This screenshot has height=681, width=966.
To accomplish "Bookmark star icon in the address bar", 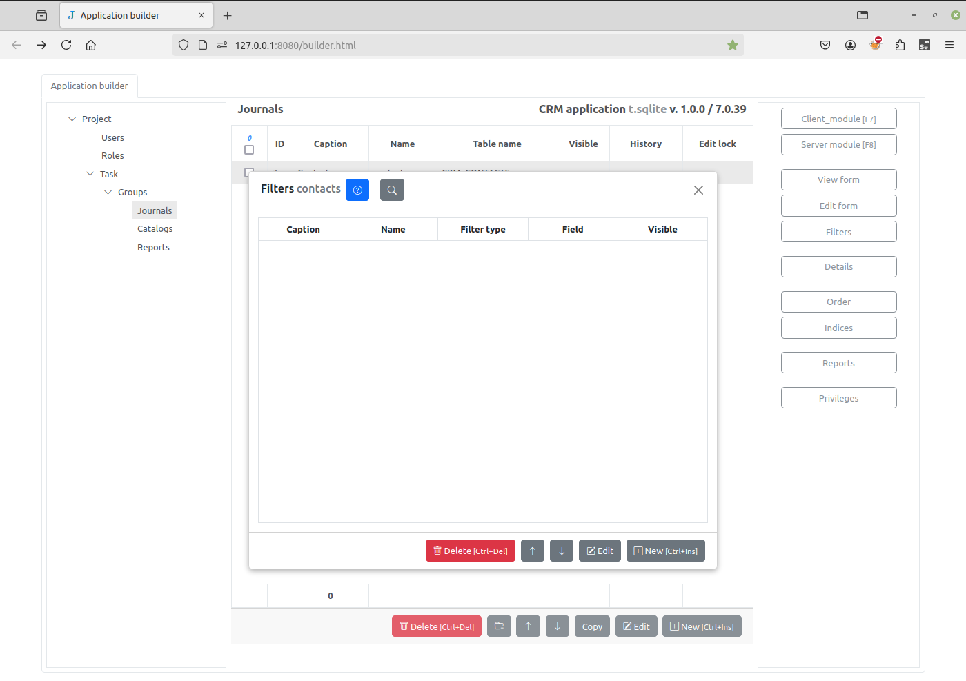I will click(733, 45).
